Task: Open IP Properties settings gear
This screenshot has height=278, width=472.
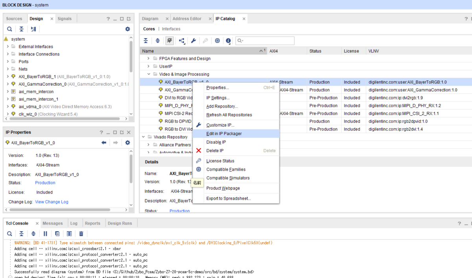Action: click(127, 143)
